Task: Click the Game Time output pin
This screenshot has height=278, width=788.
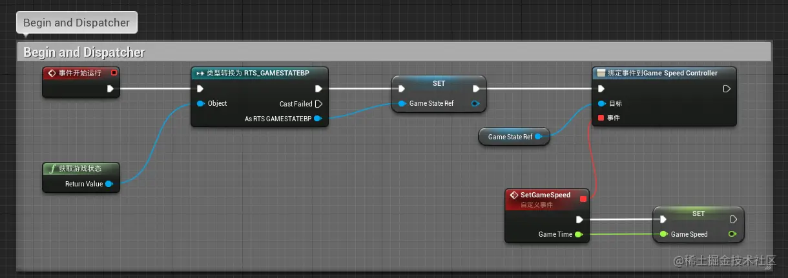Action: tap(579, 234)
